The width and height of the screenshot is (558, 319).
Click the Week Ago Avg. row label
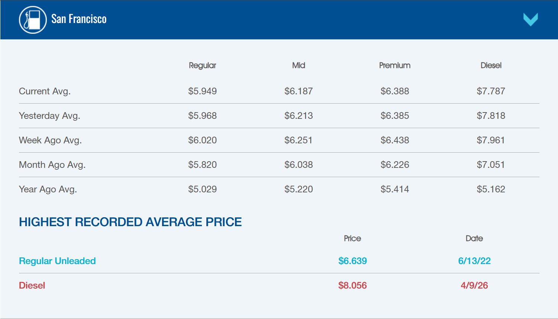50,140
